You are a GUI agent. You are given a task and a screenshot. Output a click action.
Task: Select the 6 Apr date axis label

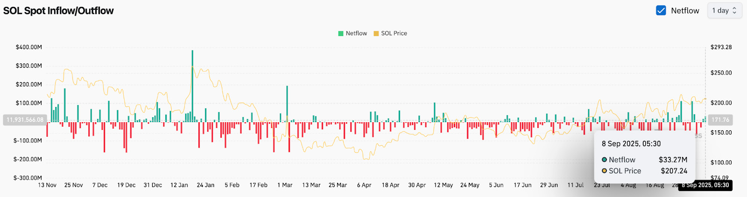(364, 185)
